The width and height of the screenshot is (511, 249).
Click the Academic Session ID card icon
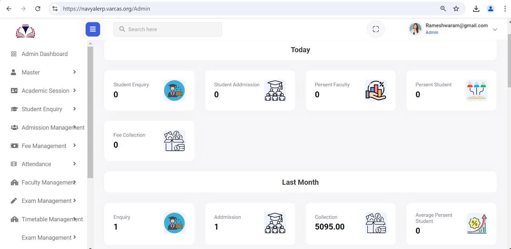coord(14,91)
